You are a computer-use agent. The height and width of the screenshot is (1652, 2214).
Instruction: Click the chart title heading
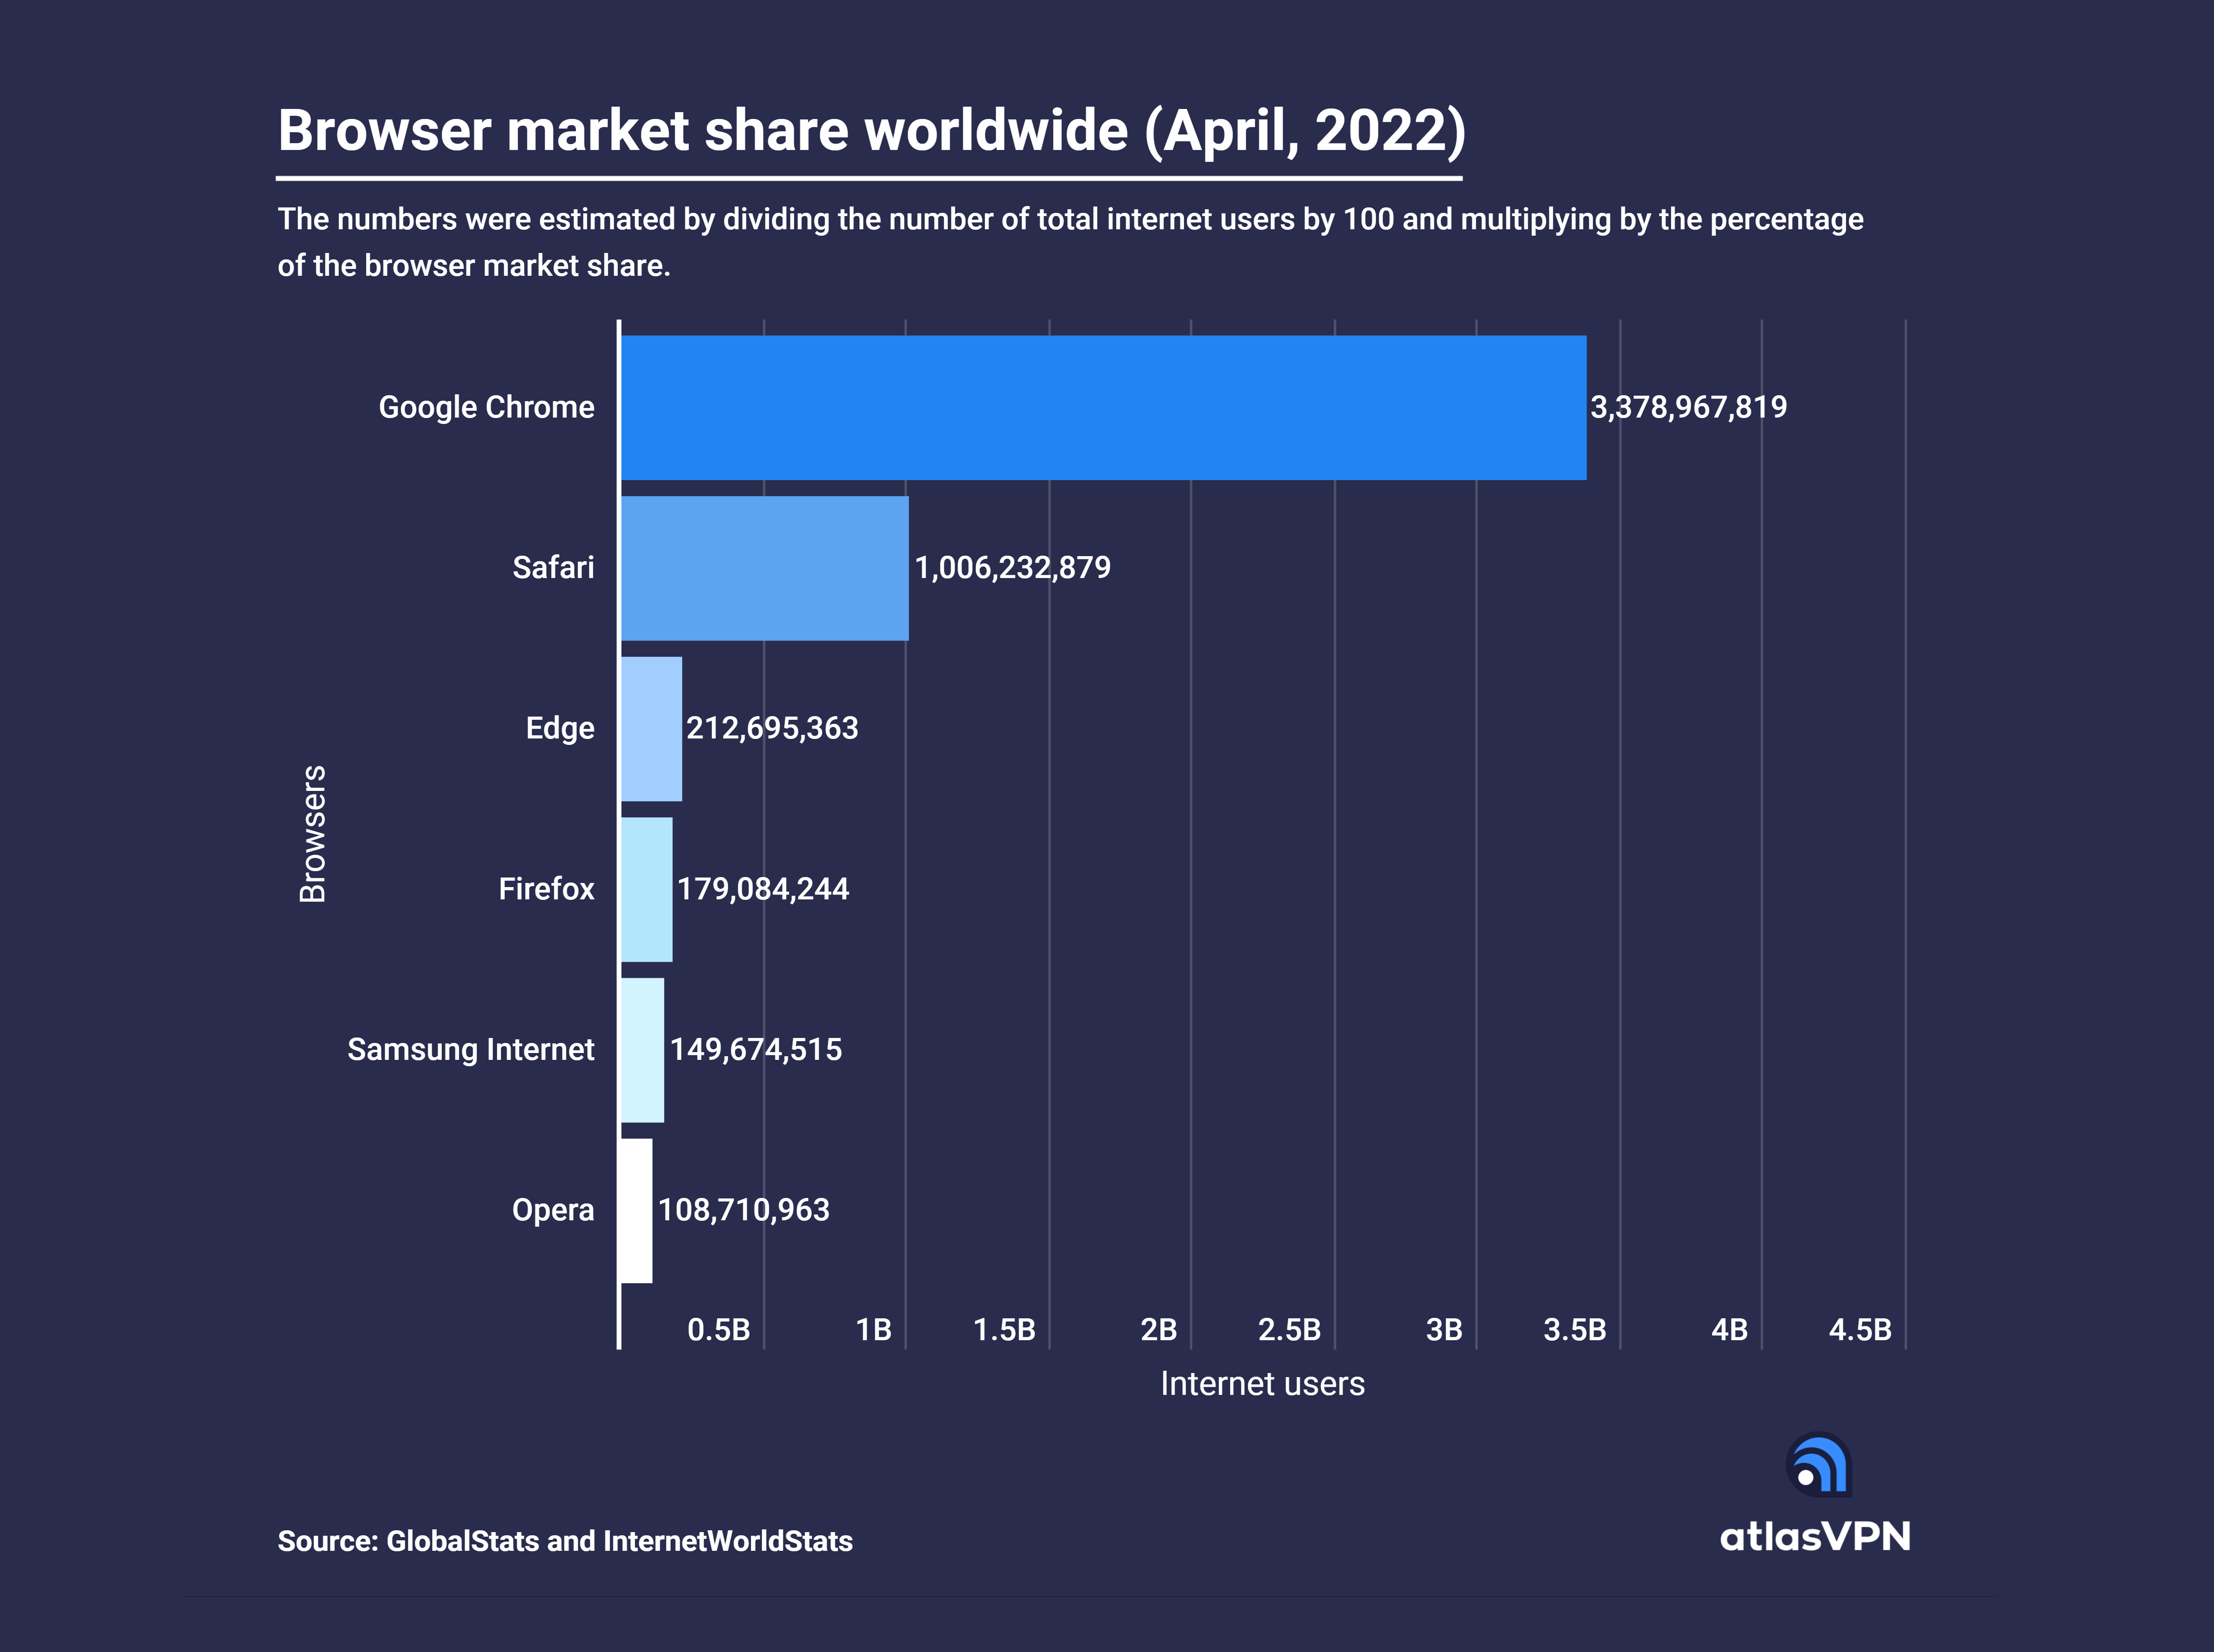[x=871, y=131]
